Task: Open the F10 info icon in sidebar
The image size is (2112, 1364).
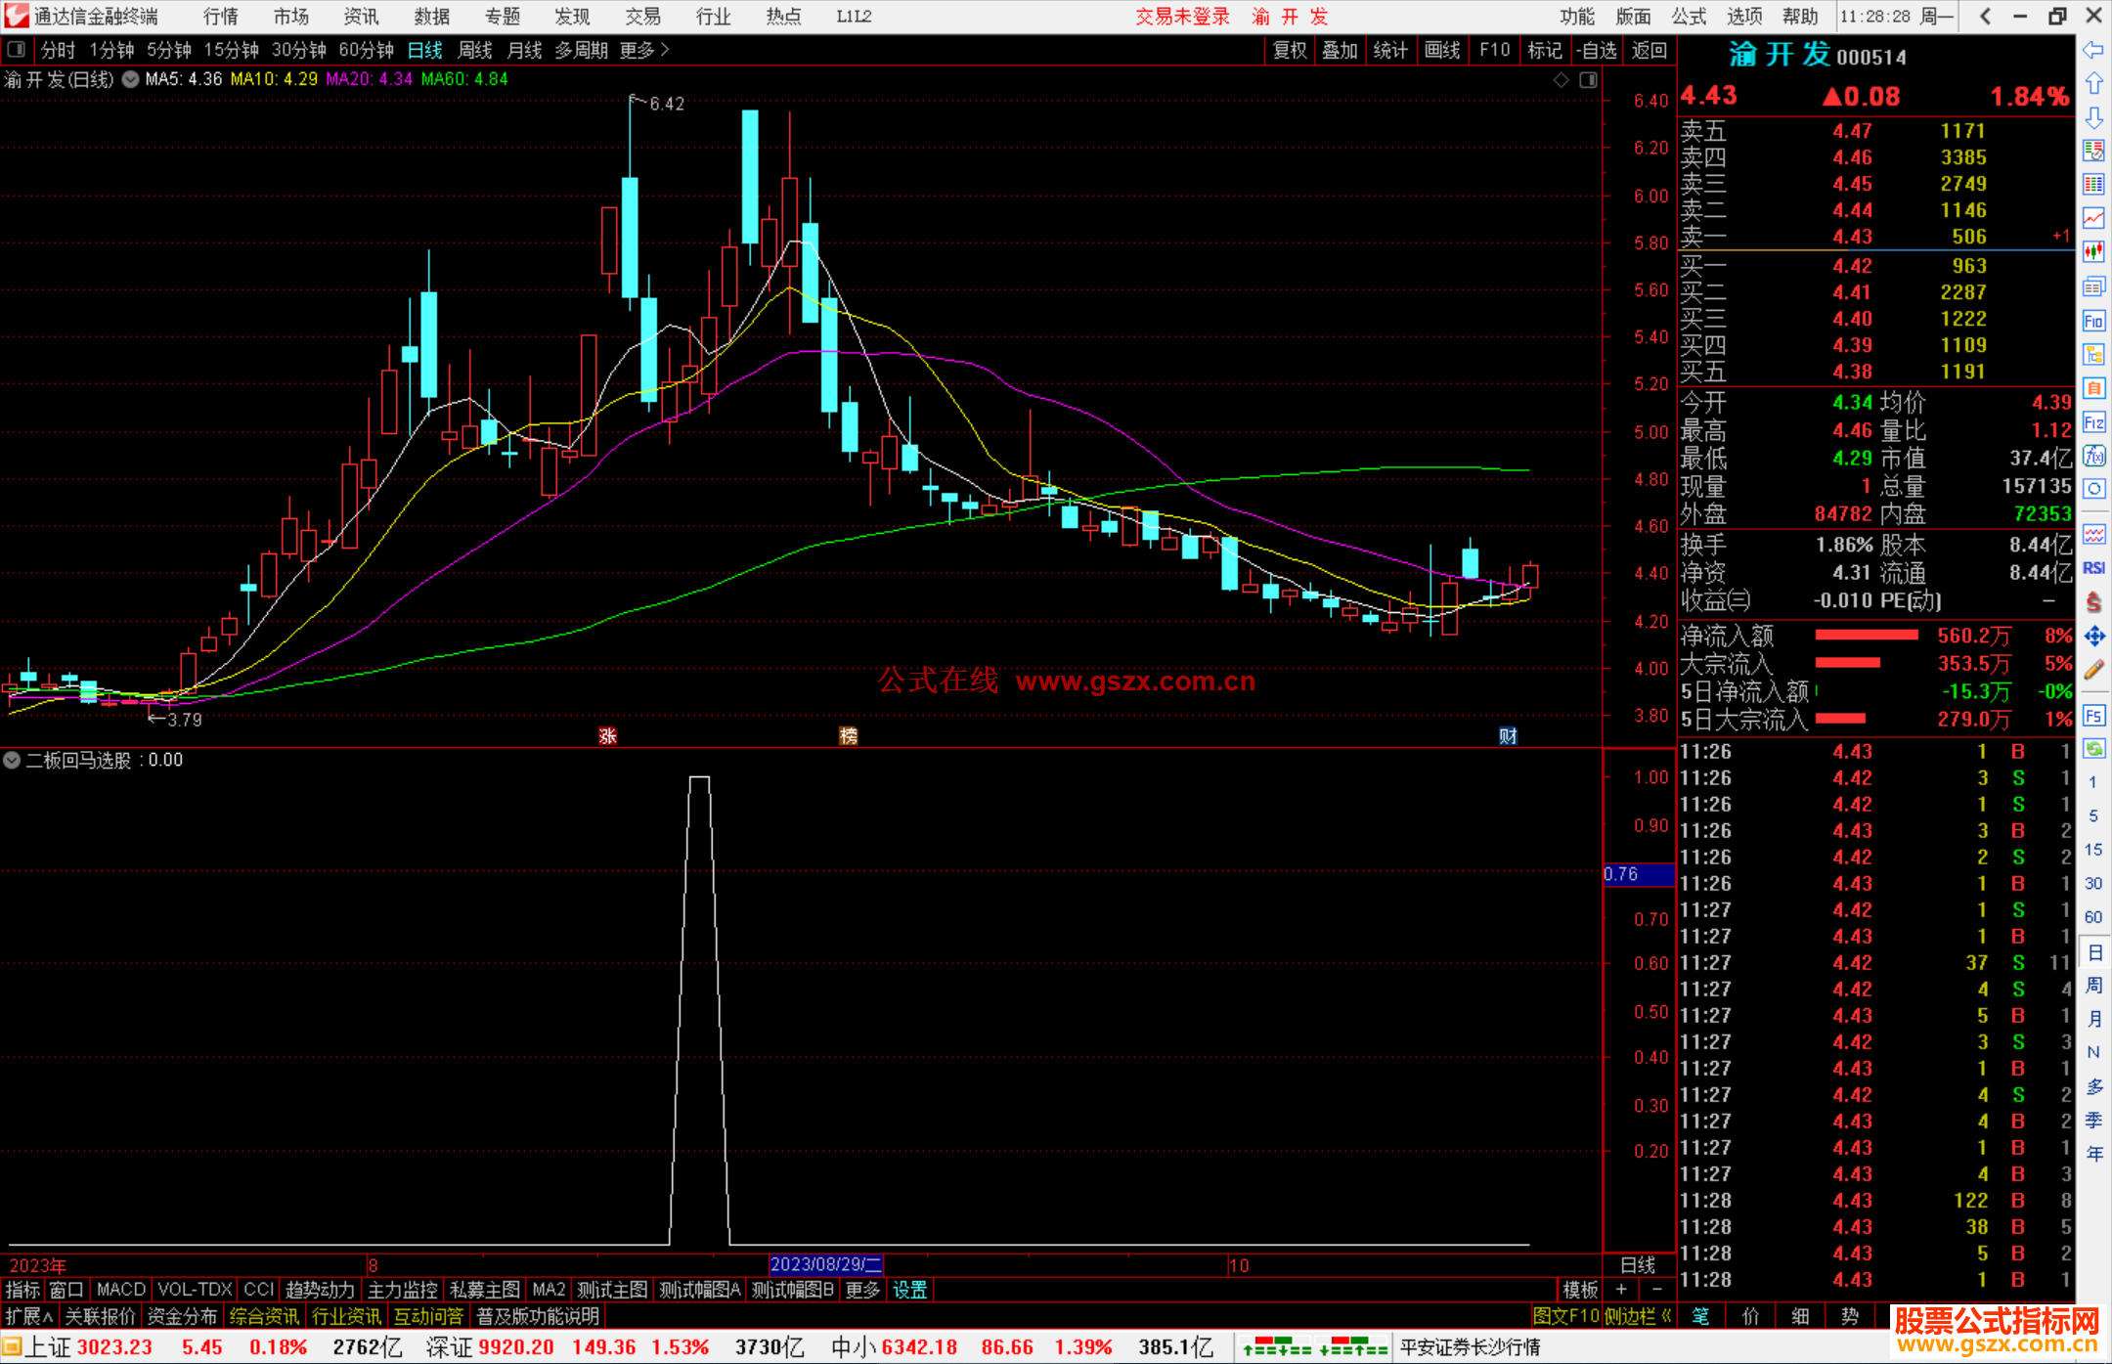Action: [x=2093, y=321]
